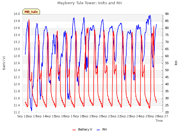Screen dimensions: 180x135
Task: Click the 12.0 value on voltage axis
Action: [17, 84]
